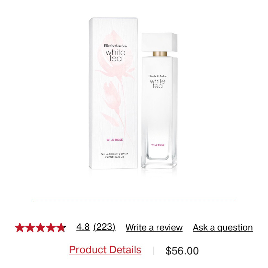Click the Elizabeth Arden logo on the box

[x=115, y=46]
